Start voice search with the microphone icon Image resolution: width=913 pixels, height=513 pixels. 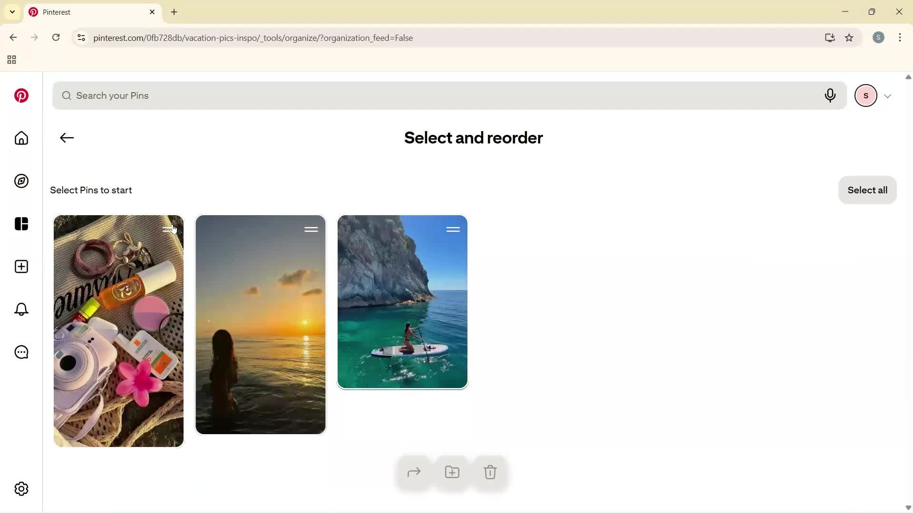point(830,95)
